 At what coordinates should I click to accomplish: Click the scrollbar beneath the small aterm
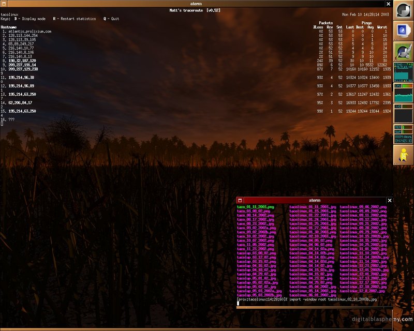pos(314,308)
